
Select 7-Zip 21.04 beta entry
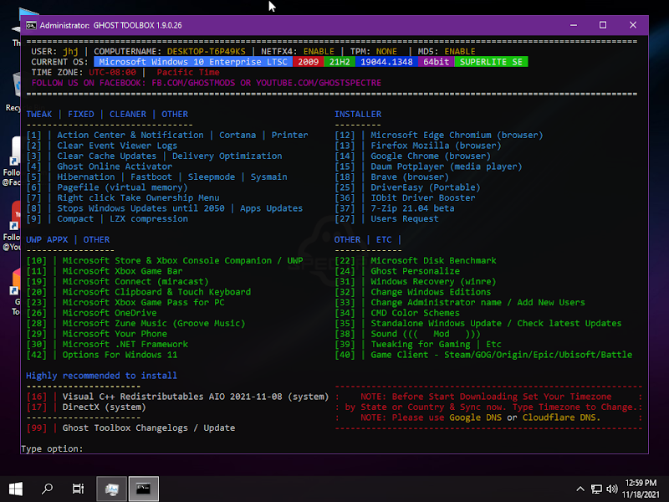pos(412,208)
